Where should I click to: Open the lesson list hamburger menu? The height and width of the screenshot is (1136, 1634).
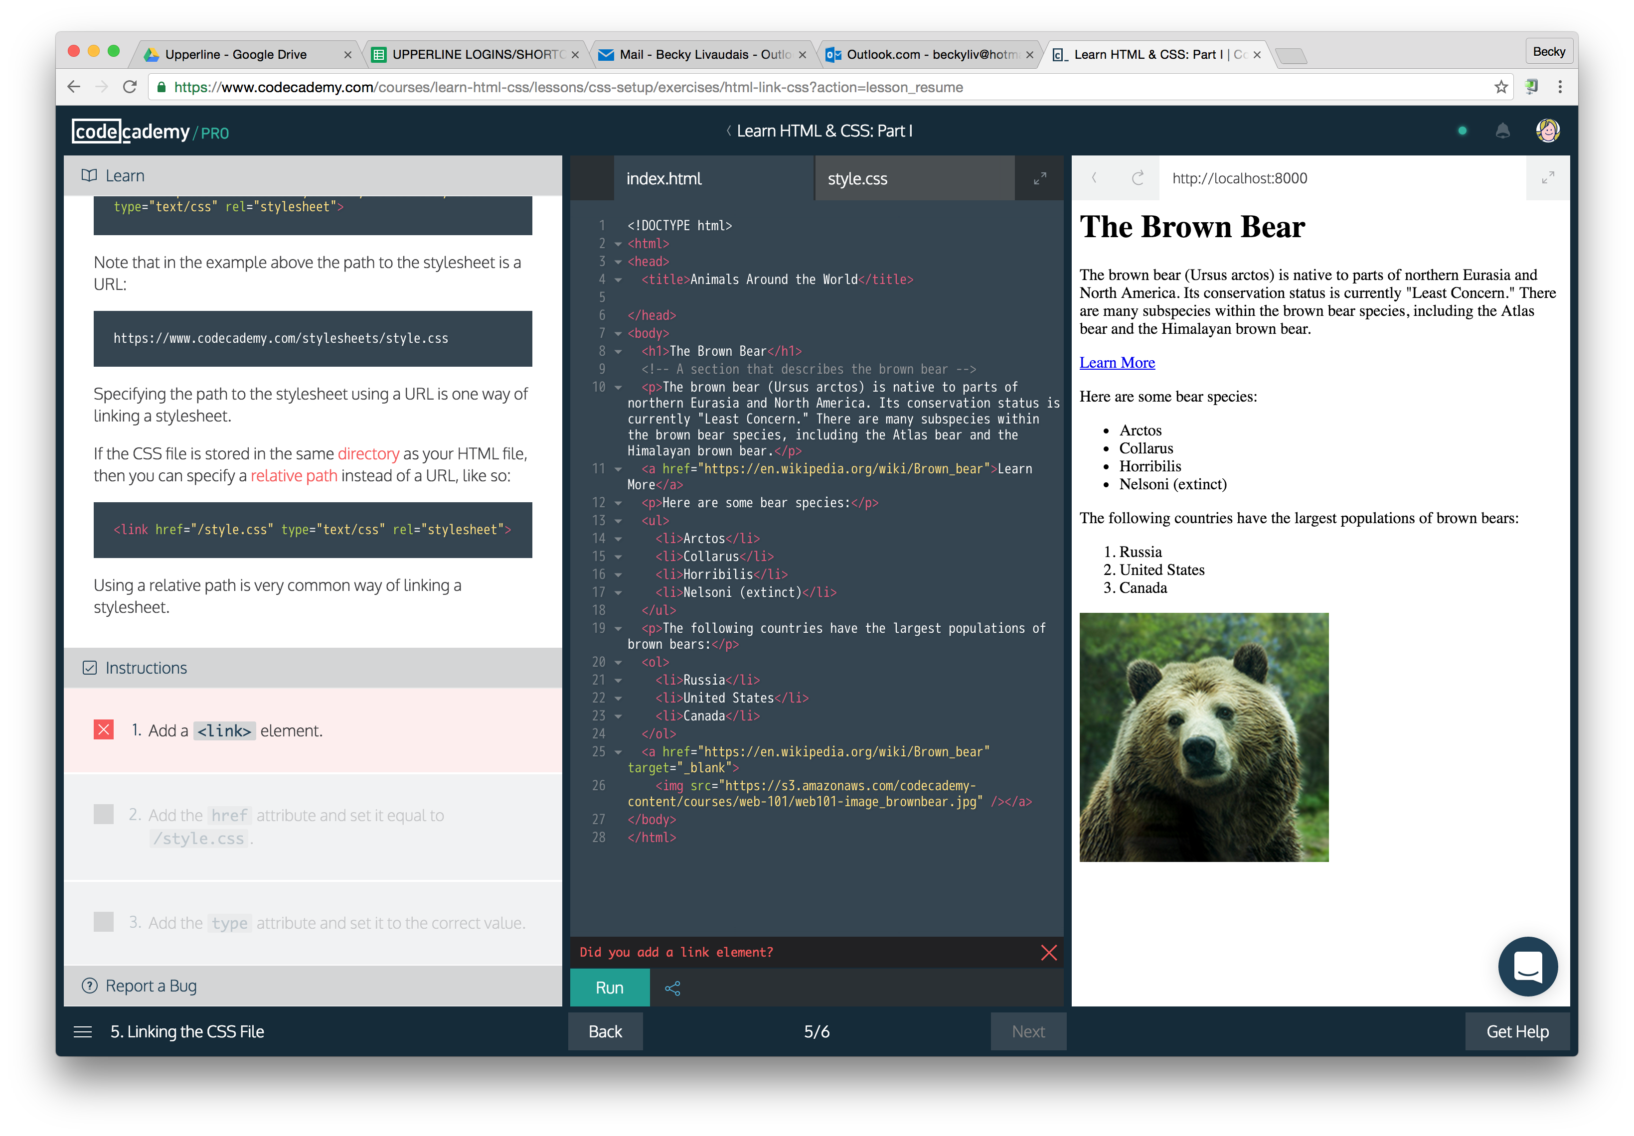83,1031
